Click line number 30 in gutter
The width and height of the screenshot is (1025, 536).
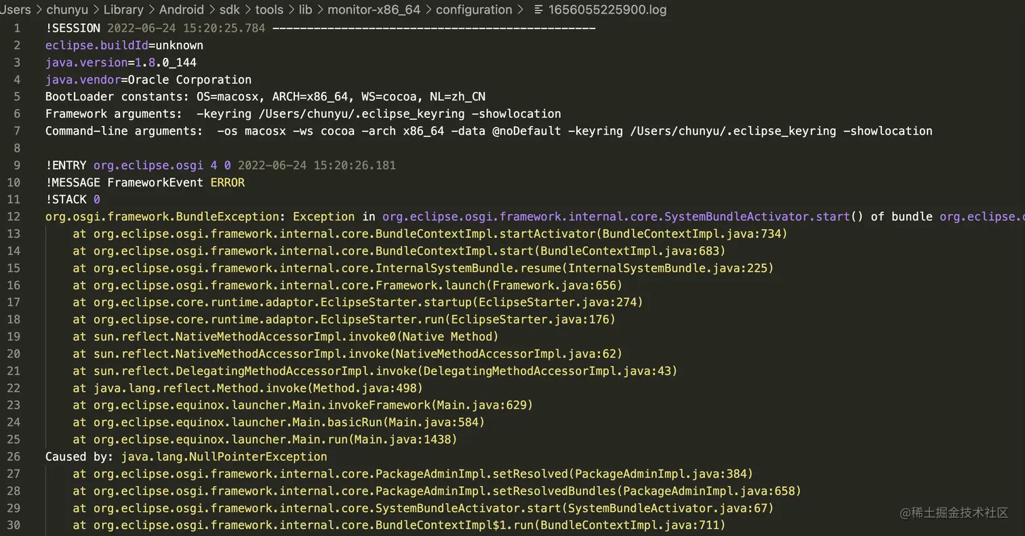click(x=14, y=525)
